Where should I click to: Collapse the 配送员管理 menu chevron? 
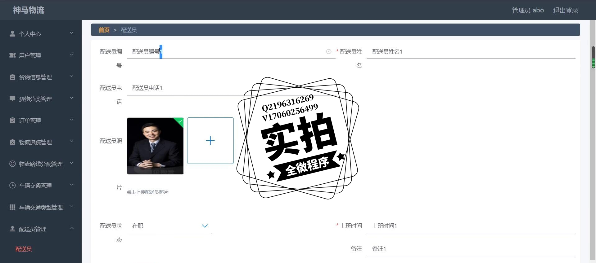click(71, 228)
